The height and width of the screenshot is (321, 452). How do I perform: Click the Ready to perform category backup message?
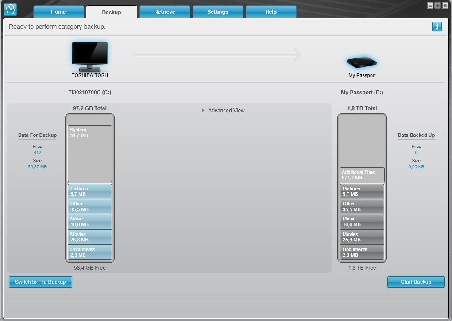[x=57, y=27]
